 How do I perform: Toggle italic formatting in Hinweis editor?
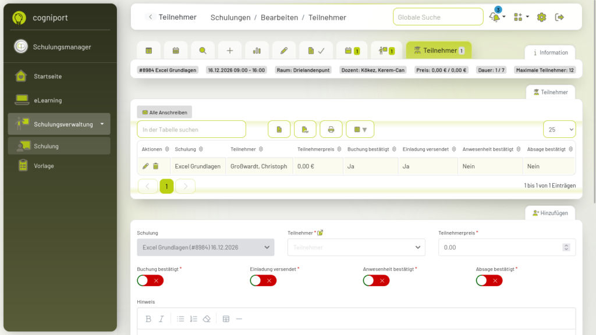pyautogui.click(x=161, y=319)
